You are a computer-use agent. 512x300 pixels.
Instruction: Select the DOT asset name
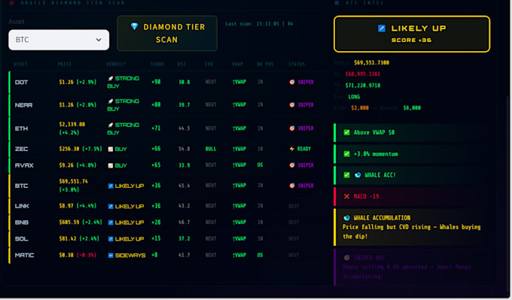[x=21, y=82]
